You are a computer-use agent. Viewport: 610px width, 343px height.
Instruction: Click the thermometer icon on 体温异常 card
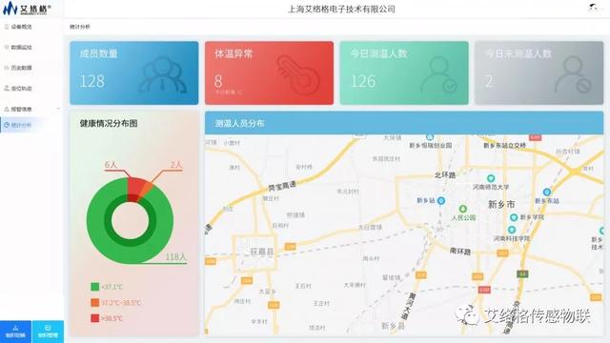(298, 75)
